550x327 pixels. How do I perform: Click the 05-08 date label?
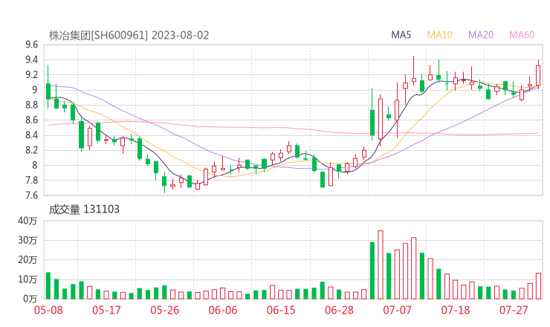click(48, 310)
